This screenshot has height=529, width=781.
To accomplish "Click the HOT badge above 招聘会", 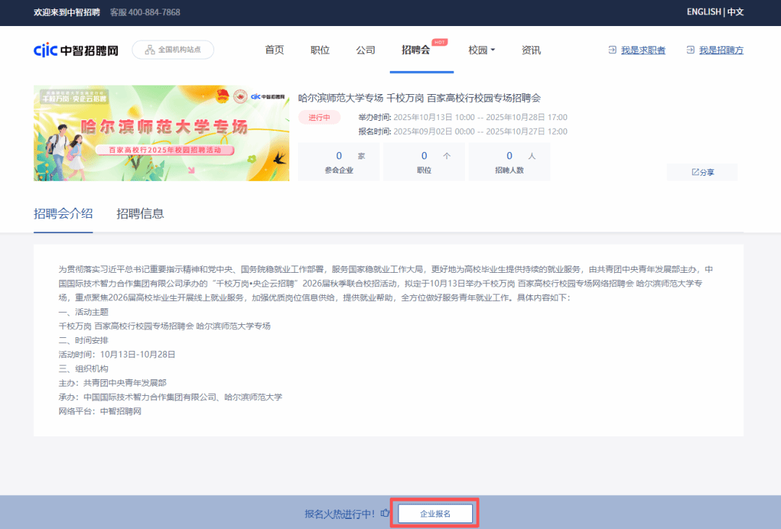I will (439, 42).
